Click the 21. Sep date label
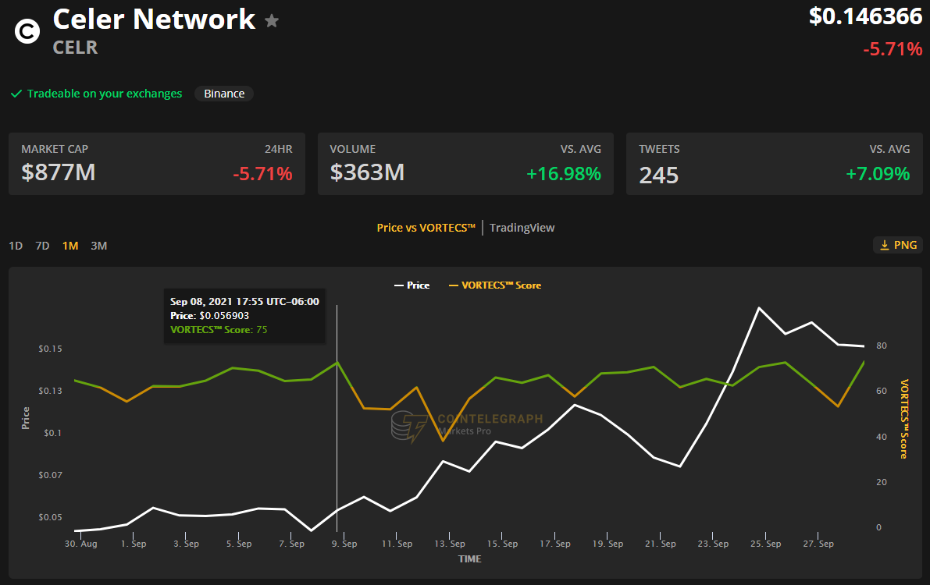The height and width of the screenshot is (585, 930). [x=660, y=544]
